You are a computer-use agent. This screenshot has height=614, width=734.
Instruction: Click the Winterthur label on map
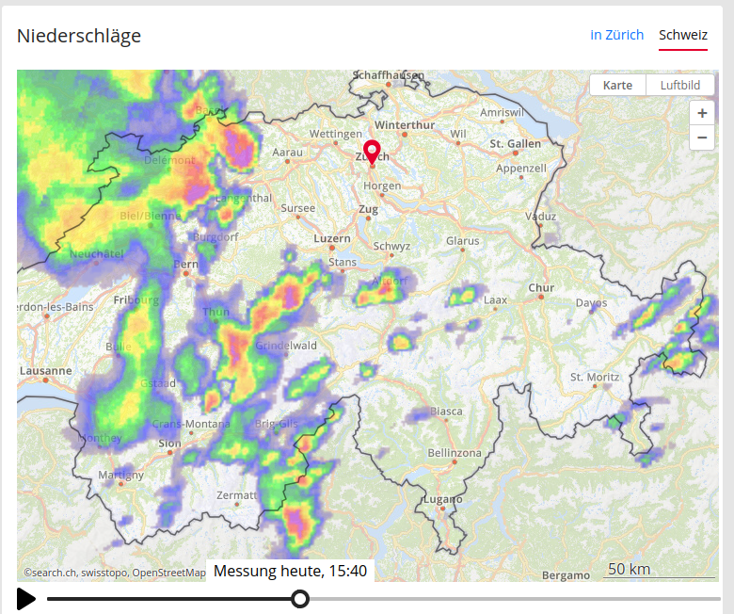pos(405,125)
